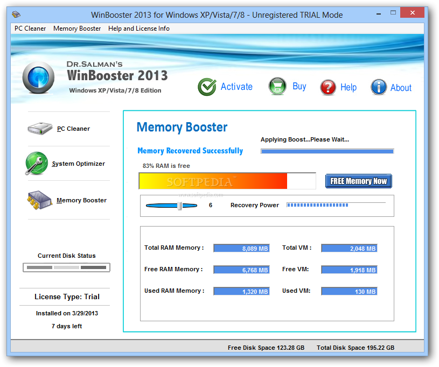Screen dimensions: 439x367
Task: Click the recovery power value 6
Action: pos(211,206)
